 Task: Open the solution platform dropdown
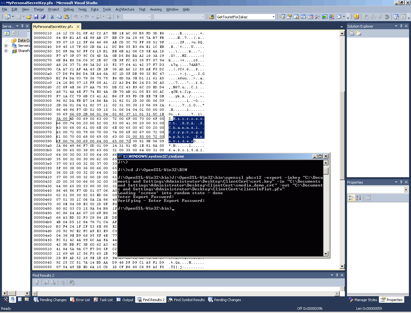coord(203,17)
